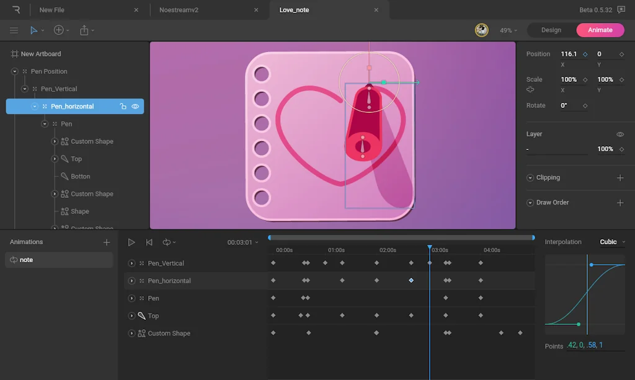Open the hamburger menu
635x380 pixels.
(x=14, y=30)
